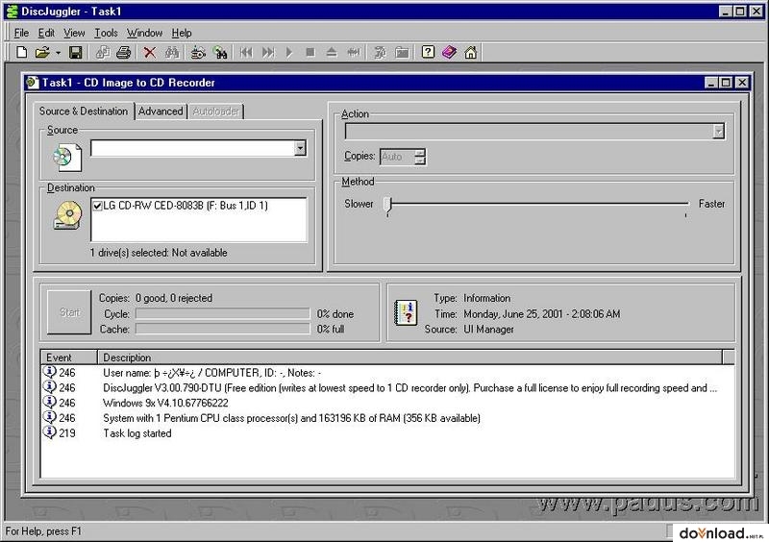Click the Next track fast-forward icon
Screen dimensions: 769x542
pos(268,52)
